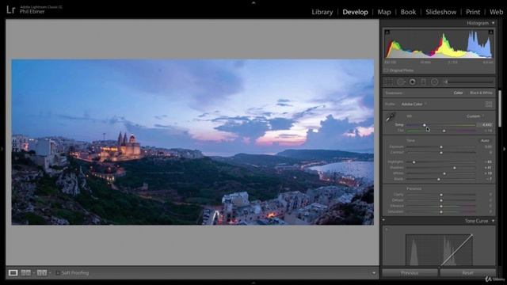Select the Crop Overlay grid tool

[x=389, y=82]
